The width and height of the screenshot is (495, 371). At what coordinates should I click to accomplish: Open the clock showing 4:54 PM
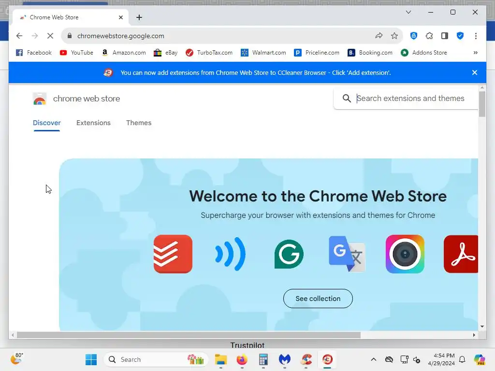click(441, 359)
